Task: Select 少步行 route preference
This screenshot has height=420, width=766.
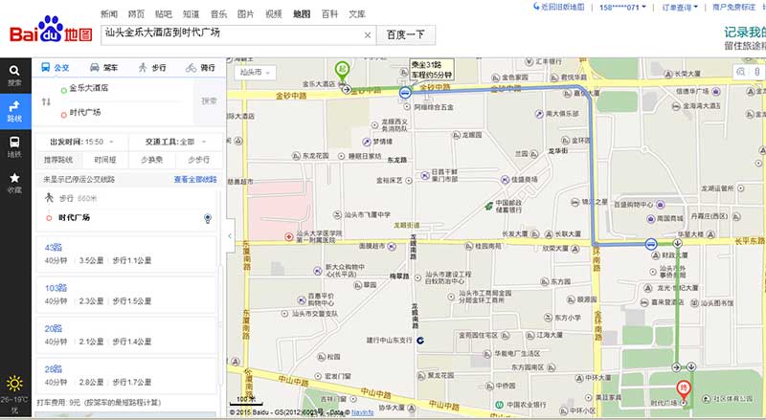Action: point(199,160)
